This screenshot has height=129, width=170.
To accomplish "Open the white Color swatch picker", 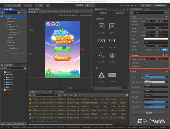I will point(156,39).
